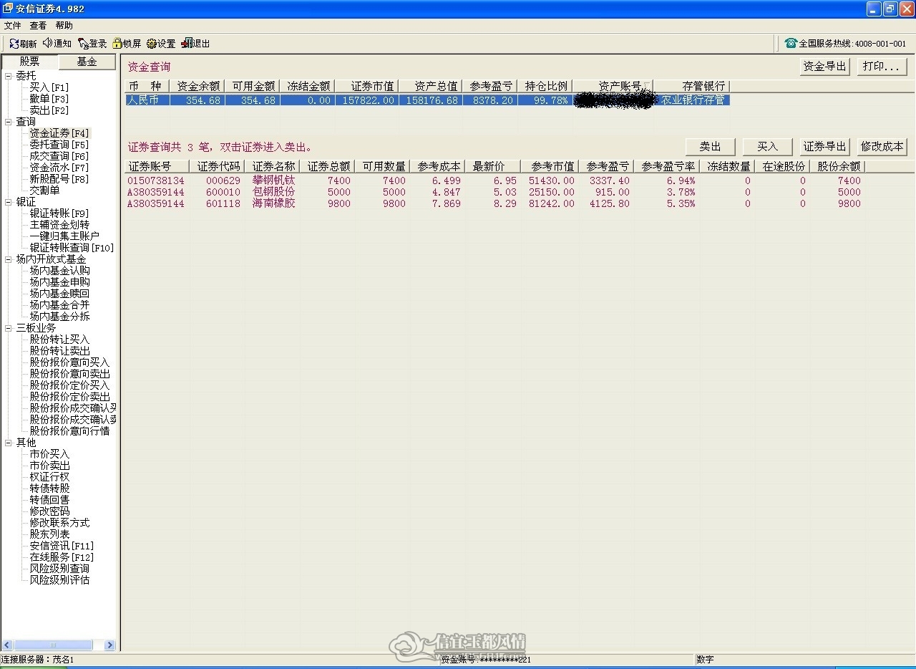Image resolution: width=916 pixels, height=669 pixels.
Task: Select 银证转账[F9] in the tree
Action: coord(59,213)
